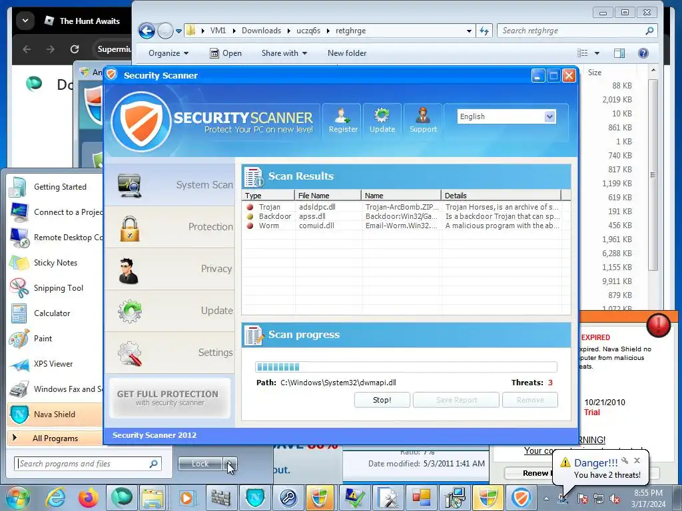Open Settings section in the sidebar
Screen dimensions: 682x511
pyautogui.click(x=170, y=353)
